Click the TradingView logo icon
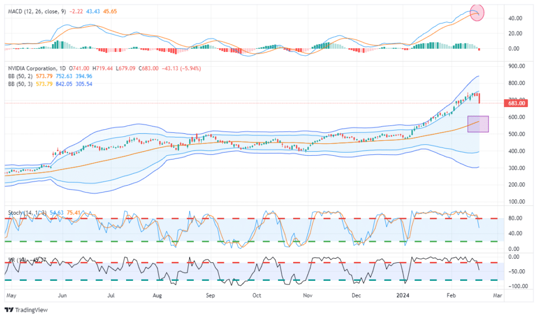Screen dimensions: 538x318 (9, 310)
